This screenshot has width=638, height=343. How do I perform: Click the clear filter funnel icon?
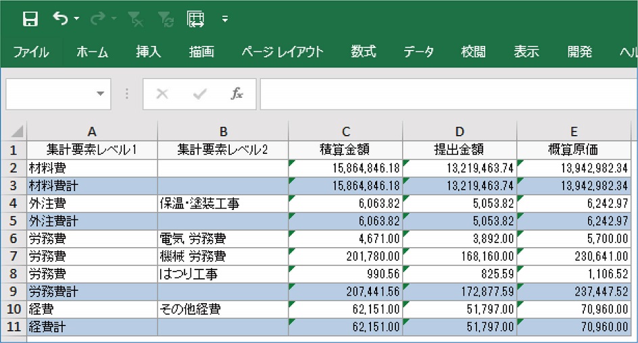pyautogui.click(x=135, y=19)
